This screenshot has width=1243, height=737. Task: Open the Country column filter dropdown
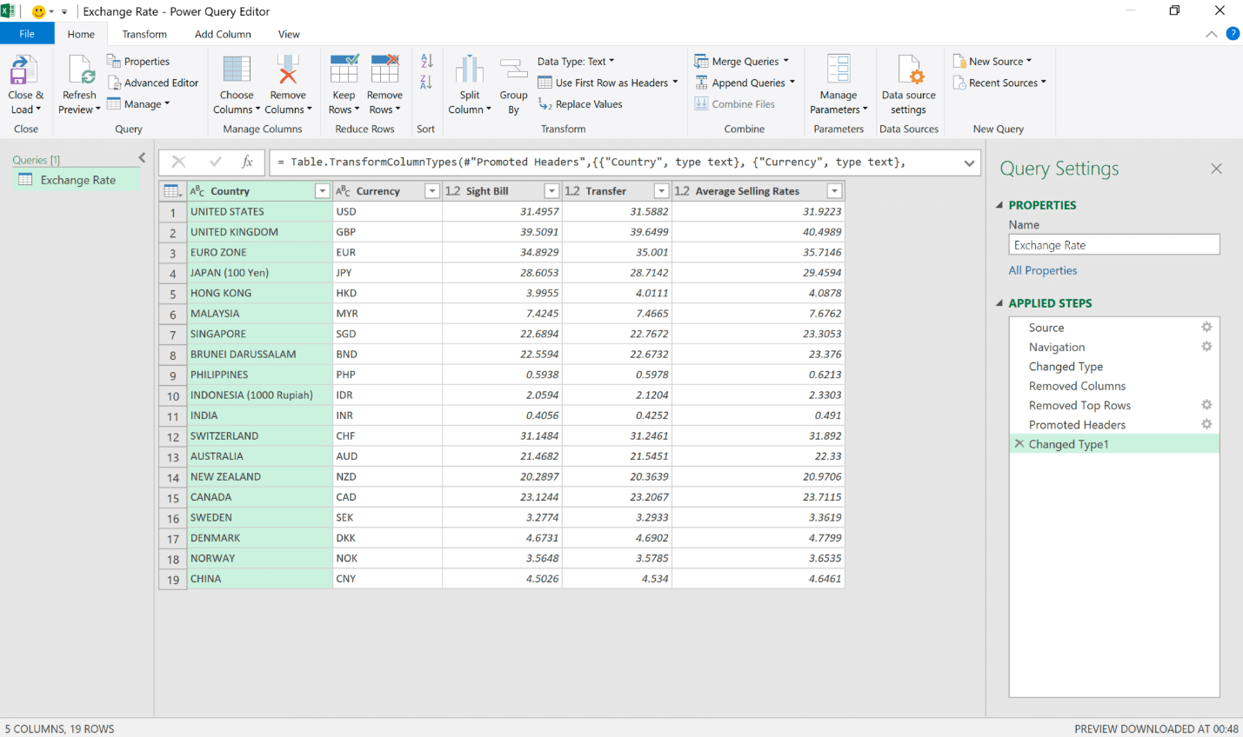pos(322,190)
